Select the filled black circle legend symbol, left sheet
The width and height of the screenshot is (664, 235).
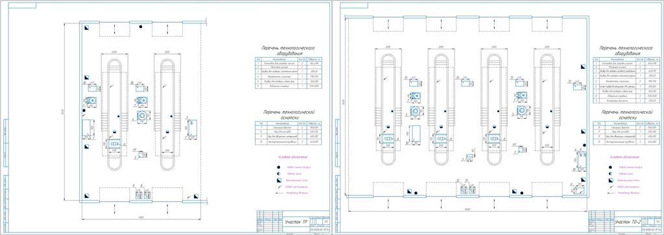tap(279, 167)
